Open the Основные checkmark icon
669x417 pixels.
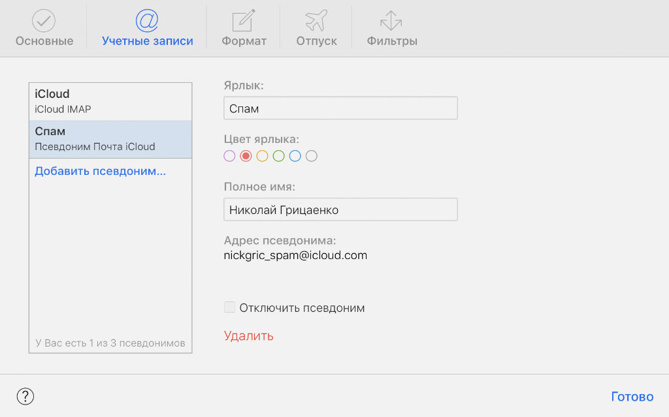coord(44,20)
